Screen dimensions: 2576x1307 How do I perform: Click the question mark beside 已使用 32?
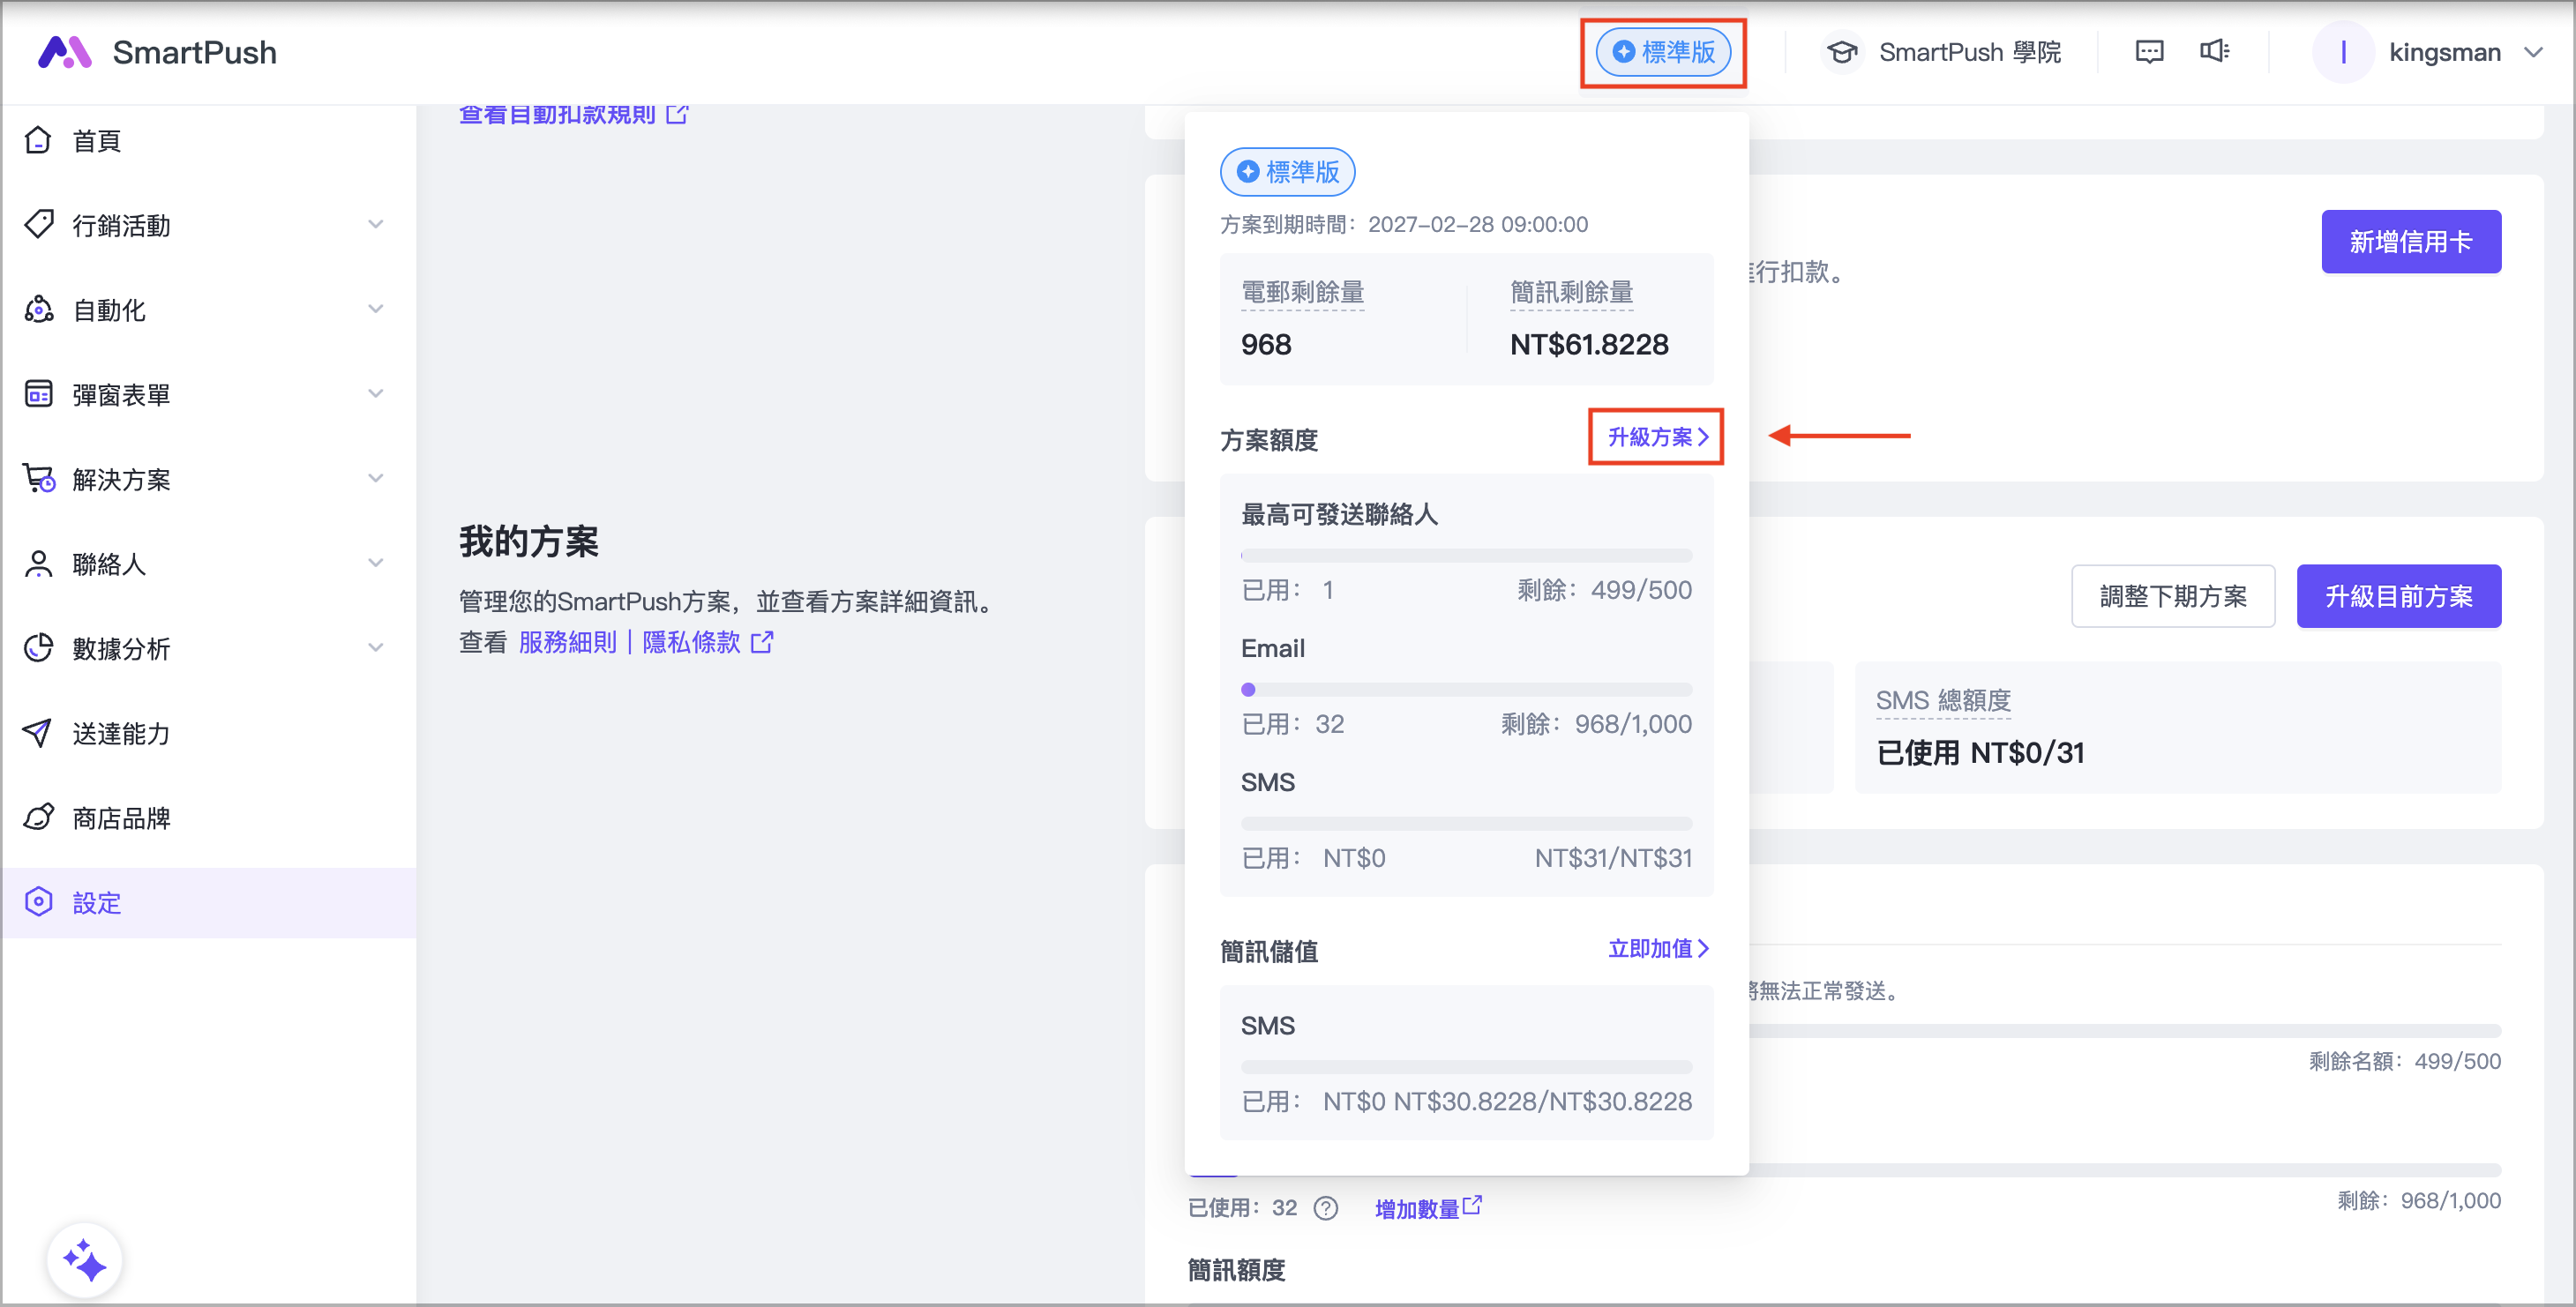pos(1326,1208)
